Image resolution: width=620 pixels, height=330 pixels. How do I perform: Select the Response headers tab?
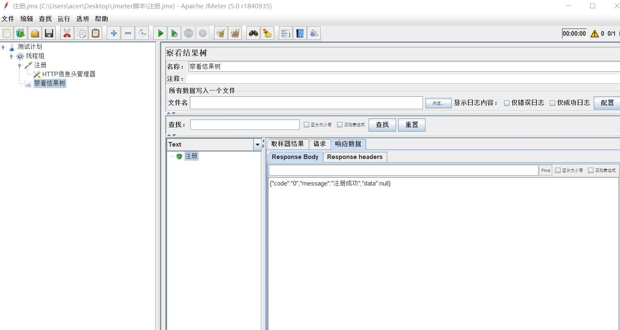coord(355,157)
